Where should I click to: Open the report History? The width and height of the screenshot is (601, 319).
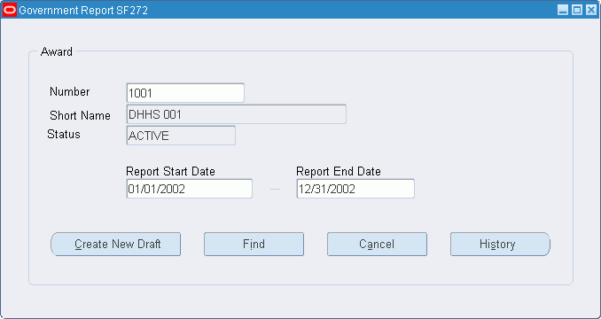[x=500, y=244]
